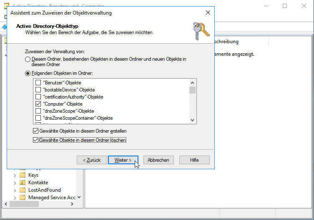
Task: Tick the "bootableDevice"-Objekte checkbox
Action: point(38,90)
